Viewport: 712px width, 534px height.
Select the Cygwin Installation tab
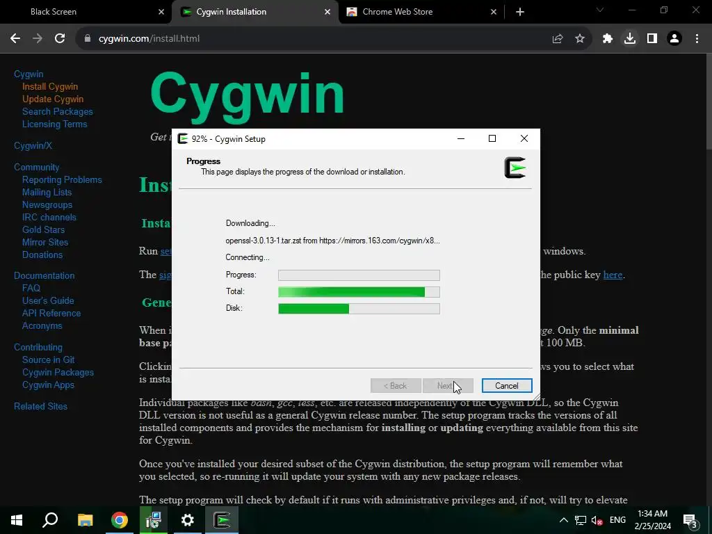(x=254, y=12)
